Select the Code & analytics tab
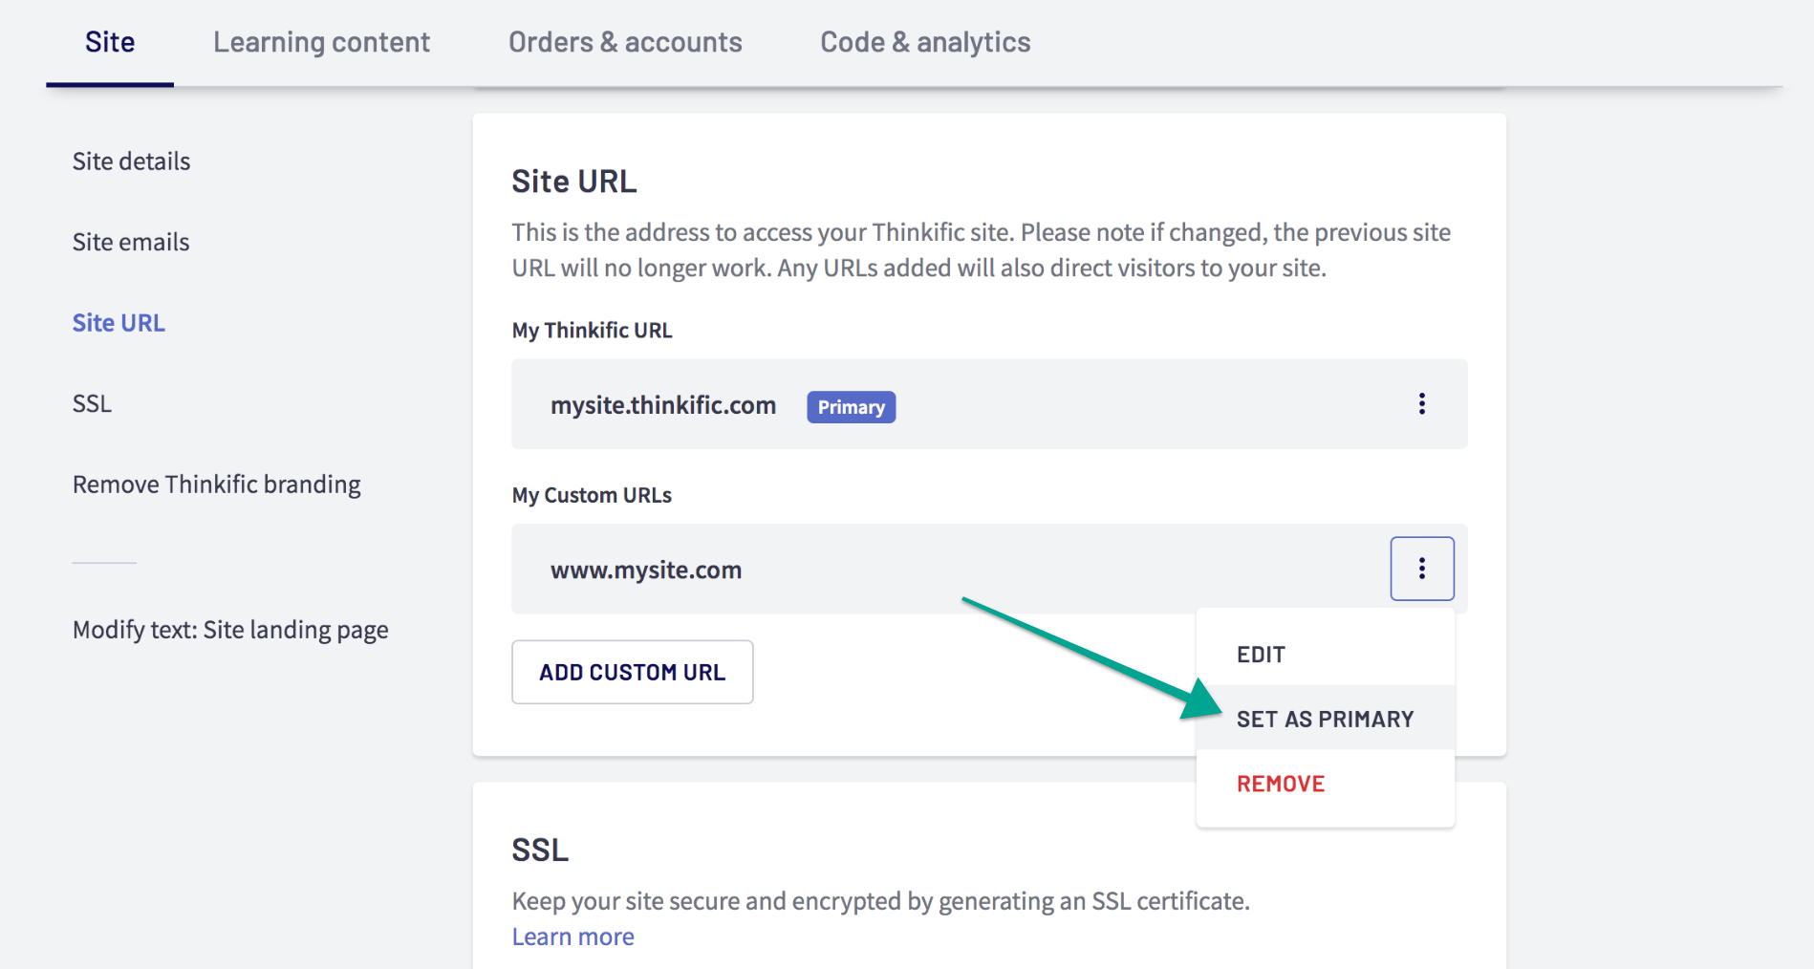 [x=925, y=42]
